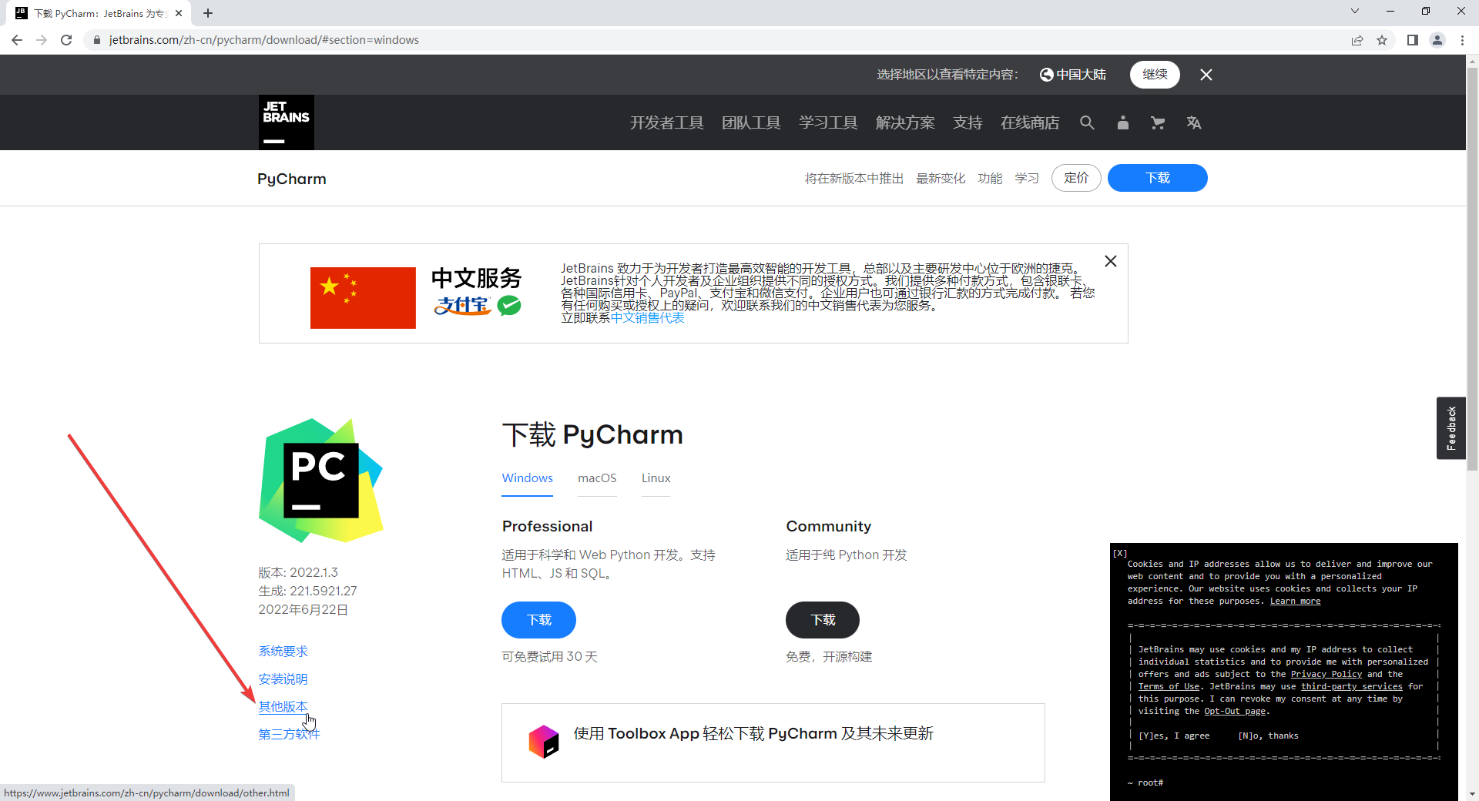Open the 开发者工具 menu
Viewport: 1479px width, 801px height.
[x=667, y=122]
